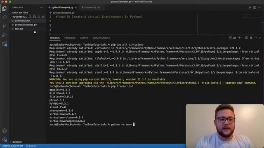Click the EXPLORER panel title
This screenshot has width=264, height=148.
(x=17, y=7)
